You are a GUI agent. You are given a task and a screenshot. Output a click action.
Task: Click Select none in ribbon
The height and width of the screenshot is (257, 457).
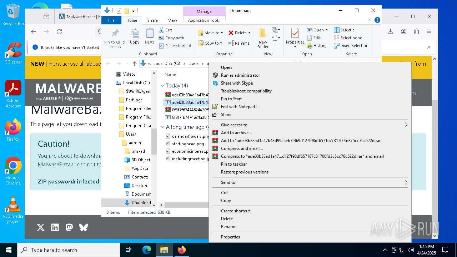[348, 38]
